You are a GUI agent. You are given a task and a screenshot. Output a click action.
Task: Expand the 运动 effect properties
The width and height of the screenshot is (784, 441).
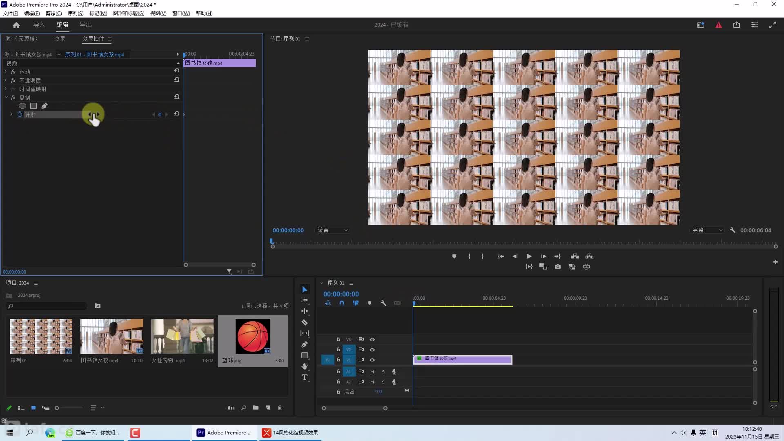(x=6, y=71)
